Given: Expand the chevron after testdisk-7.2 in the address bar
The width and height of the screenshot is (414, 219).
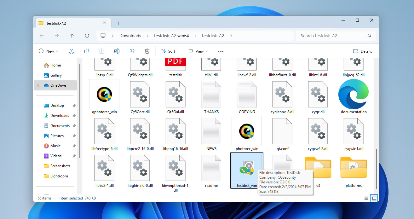Looking at the screenshot, I should 231,36.
